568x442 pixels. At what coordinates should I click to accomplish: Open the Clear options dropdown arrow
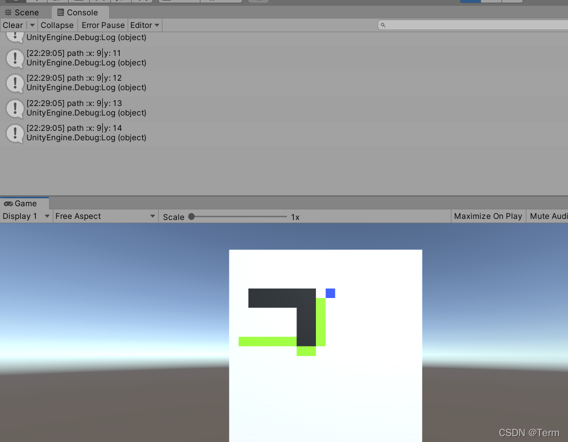(x=32, y=25)
